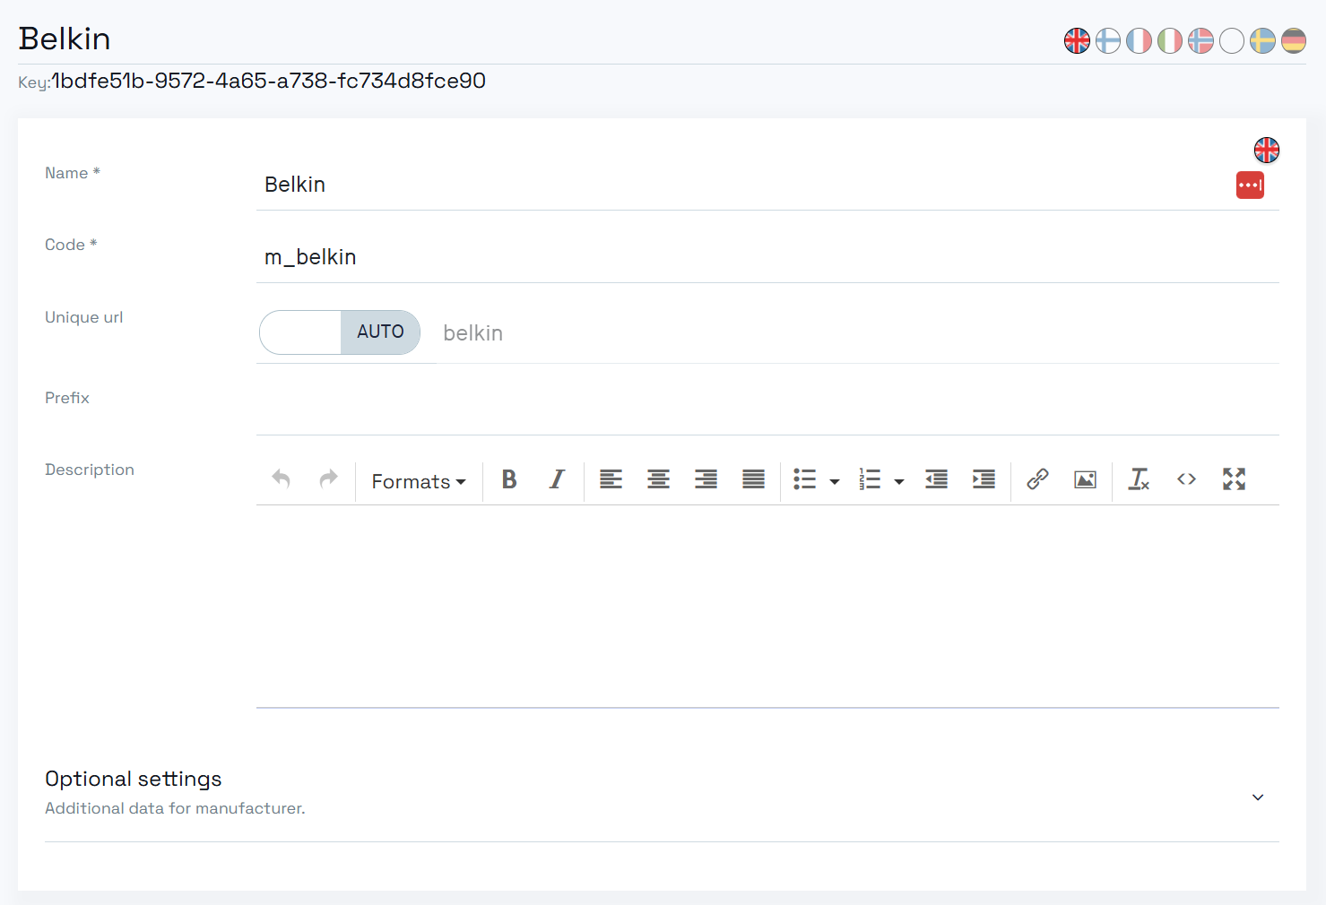Center align description text
The width and height of the screenshot is (1326, 905).
(658, 479)
